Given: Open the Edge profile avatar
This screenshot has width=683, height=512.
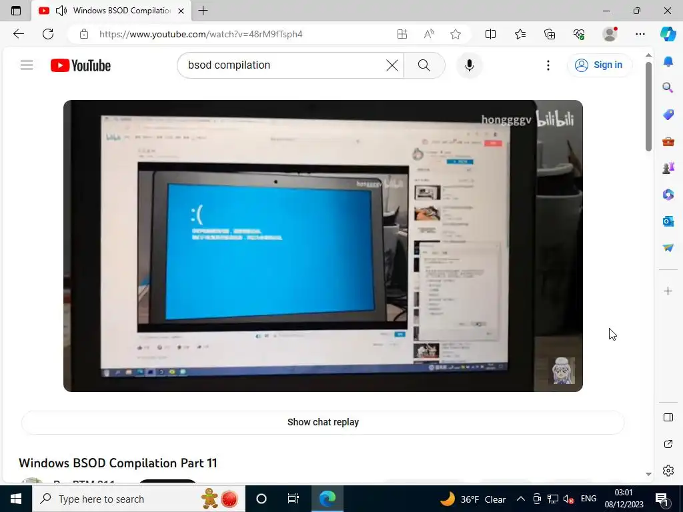Looking at the screenshot, I should (x=610, y=34).
